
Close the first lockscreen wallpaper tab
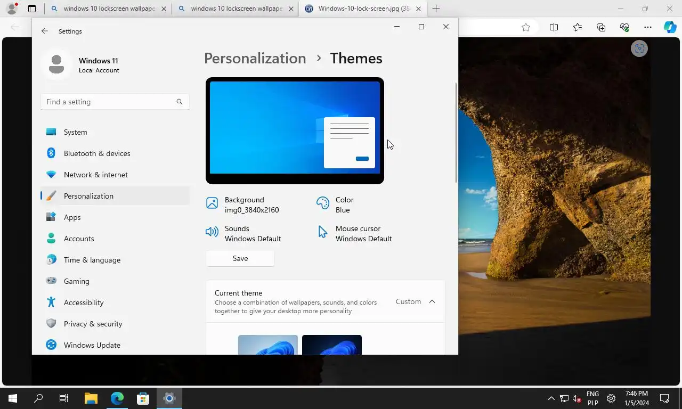tap(164, 9)
